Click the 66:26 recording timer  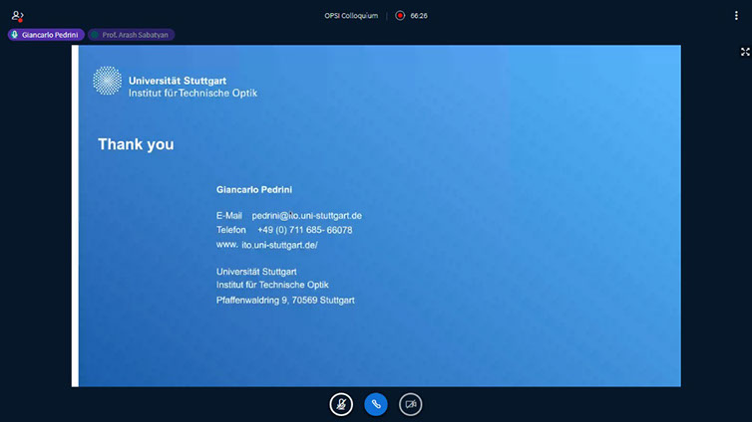pos(419,16)
